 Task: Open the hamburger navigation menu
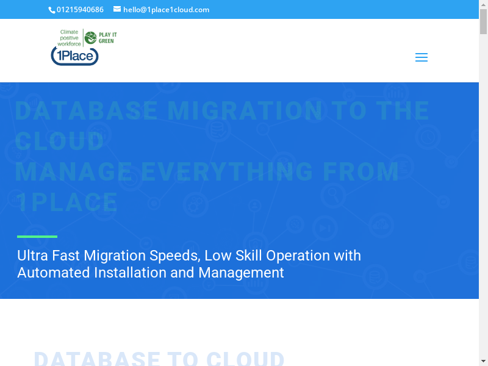point(421,57)
